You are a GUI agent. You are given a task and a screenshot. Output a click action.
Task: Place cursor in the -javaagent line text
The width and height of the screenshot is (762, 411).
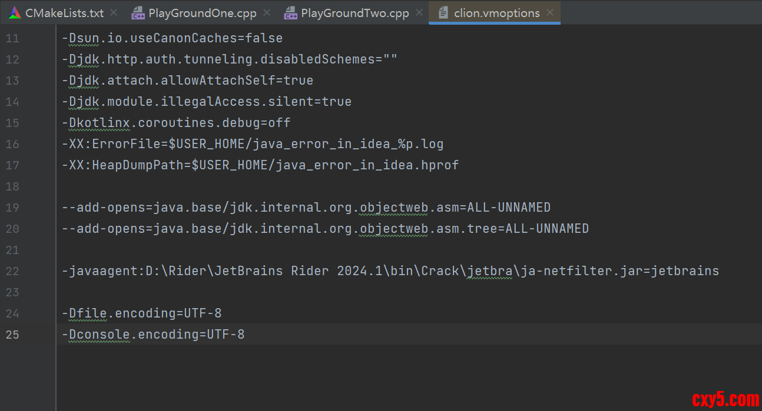click(389, 271)
